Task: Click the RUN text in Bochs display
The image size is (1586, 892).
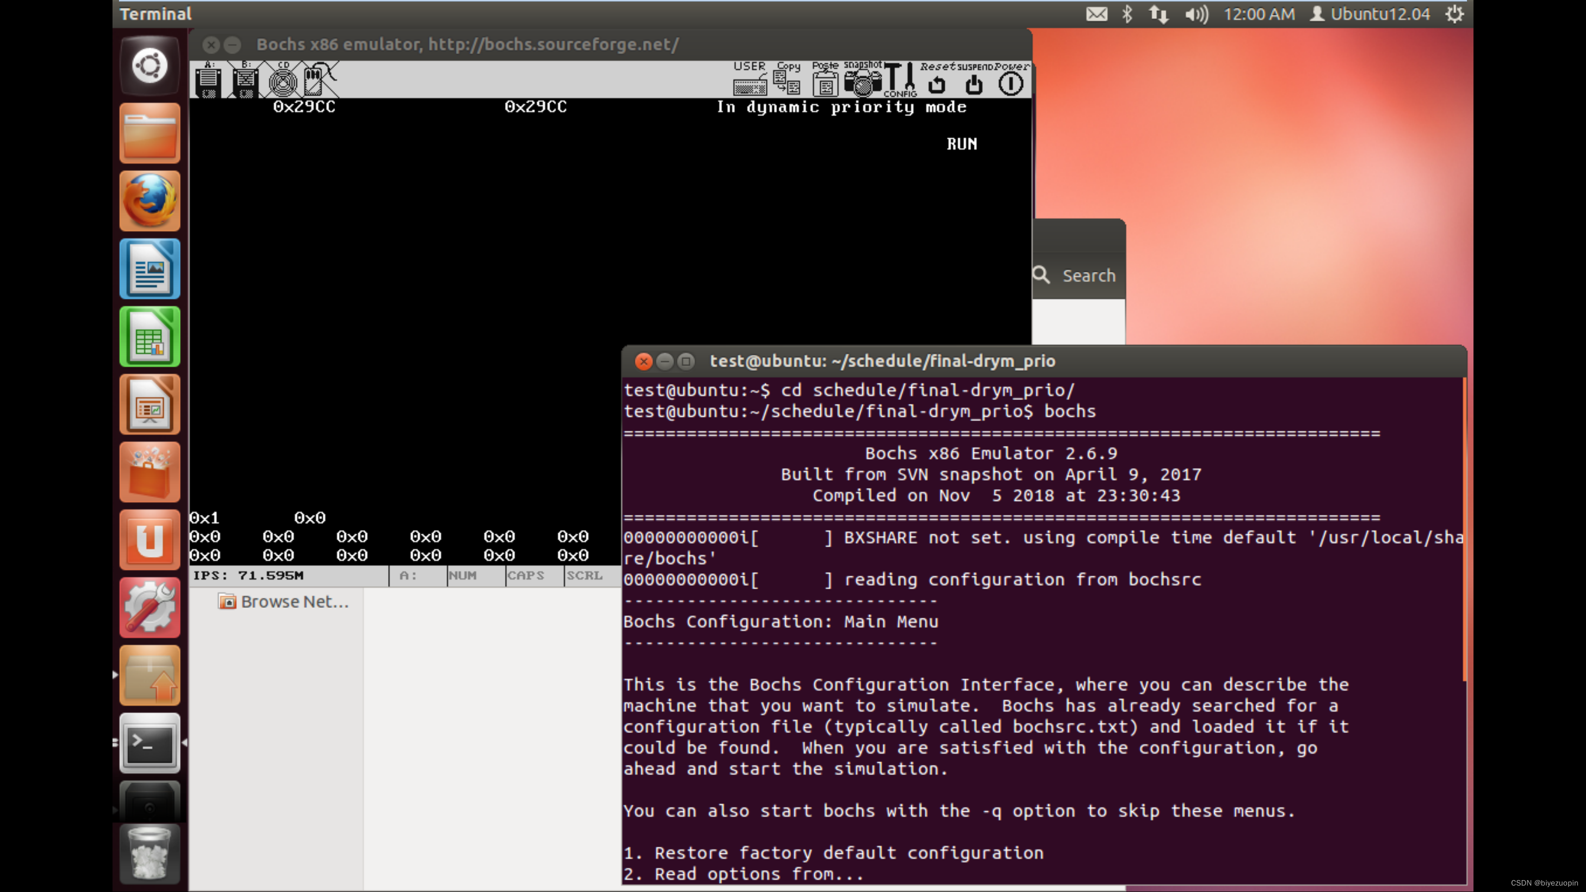Action: [962, 144]
